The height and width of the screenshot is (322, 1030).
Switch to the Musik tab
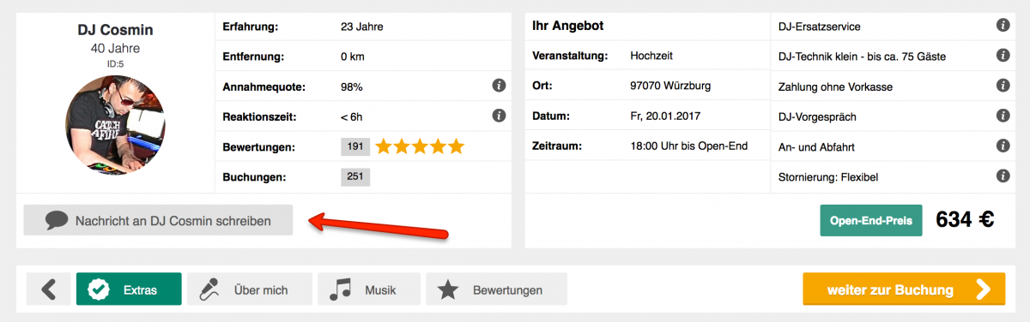369,289
